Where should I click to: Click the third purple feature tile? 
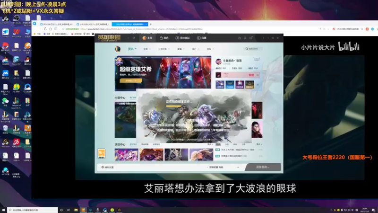click(240, 85)
